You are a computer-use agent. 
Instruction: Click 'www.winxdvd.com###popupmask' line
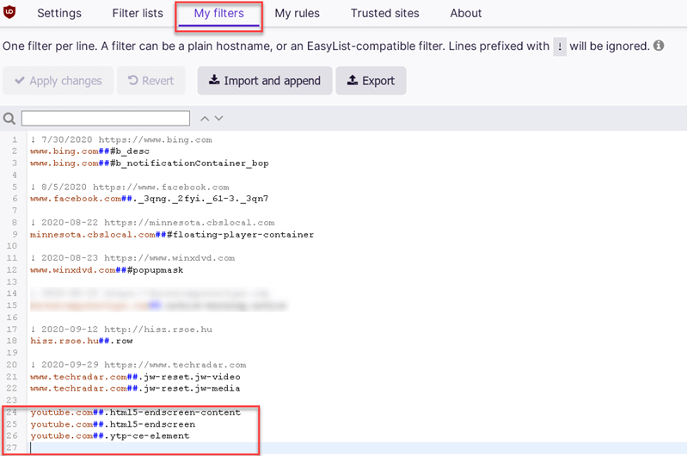(107, 270)
